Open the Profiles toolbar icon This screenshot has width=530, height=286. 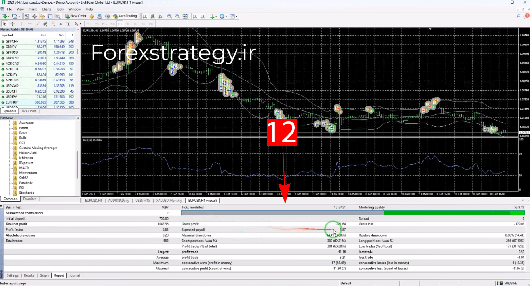coord(15,16)
